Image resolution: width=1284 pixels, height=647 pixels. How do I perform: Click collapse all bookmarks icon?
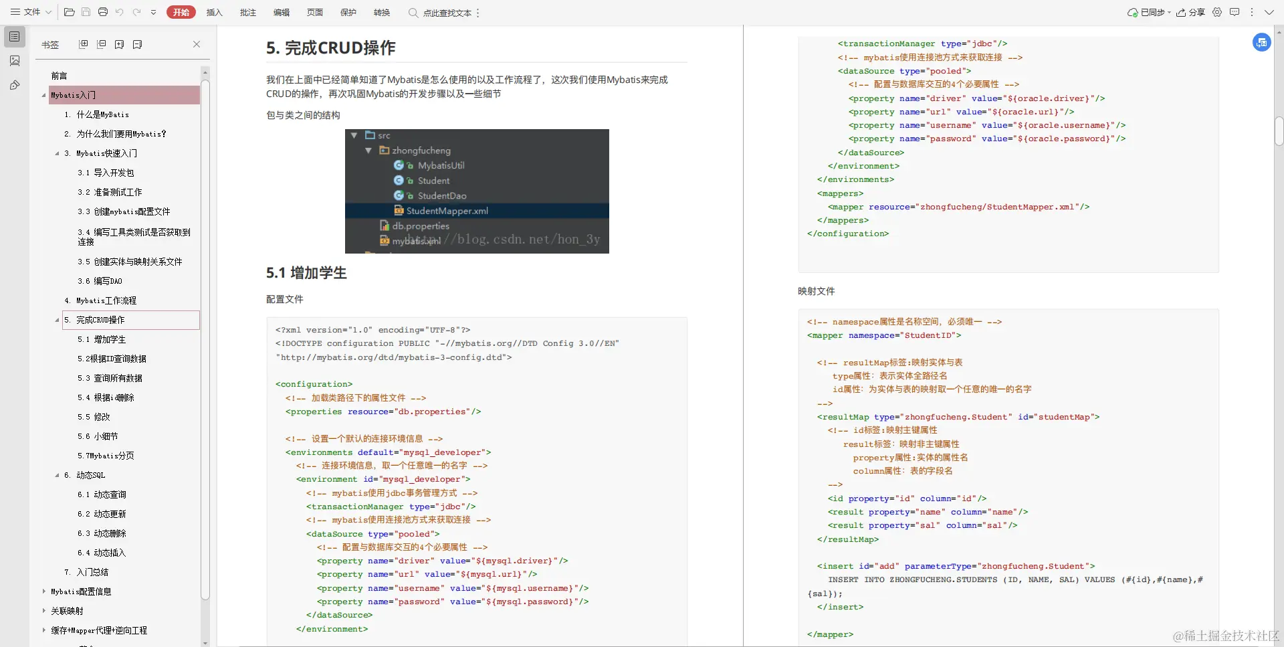[x=102, y=44]
